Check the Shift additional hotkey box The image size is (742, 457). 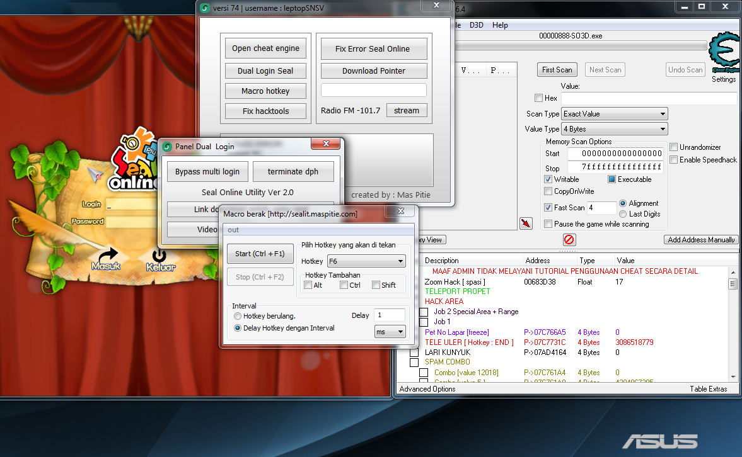tap(376, 285)
